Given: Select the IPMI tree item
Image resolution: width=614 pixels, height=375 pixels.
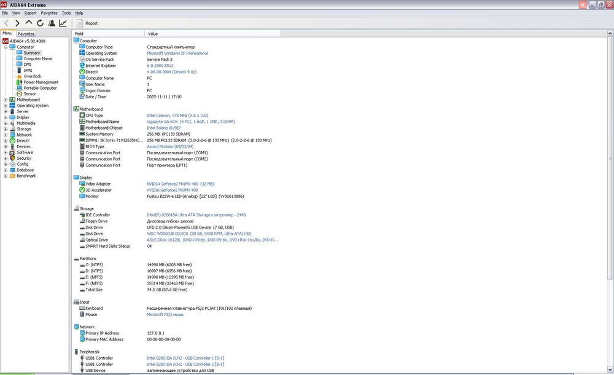Looking at the screenshot, I should point(28,71).
